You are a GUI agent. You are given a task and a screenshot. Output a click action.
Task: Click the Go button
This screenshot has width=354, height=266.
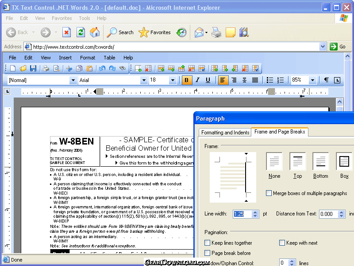point(338,47)
